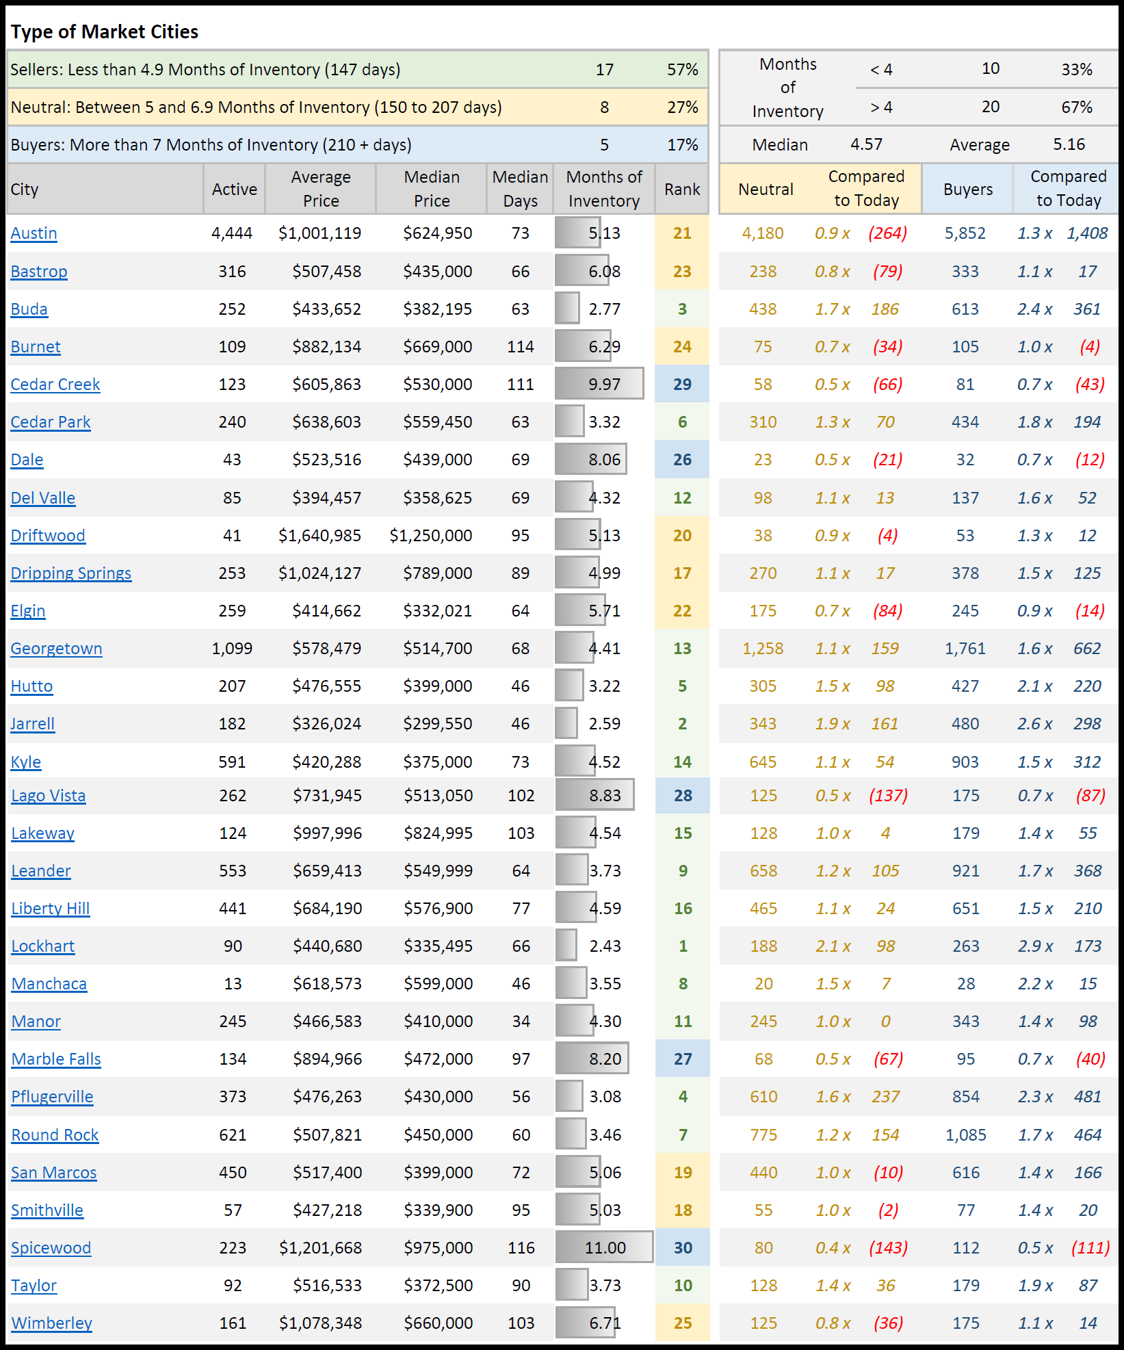Image resolution: width=1124 pixels, height=1350 pixels.
Task: Select the blue Buyers market summary row
Action: point(356,145)
